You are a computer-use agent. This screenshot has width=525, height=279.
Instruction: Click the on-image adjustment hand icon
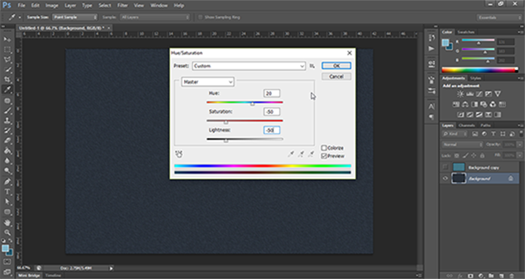point(178,154)
